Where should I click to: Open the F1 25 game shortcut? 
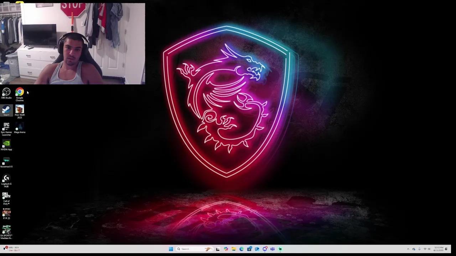point(6,214)
